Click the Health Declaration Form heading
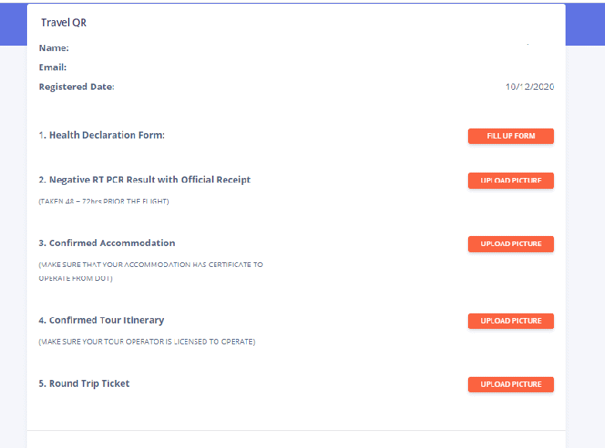This screenshot has width=605, height=448. pos(102,135)
